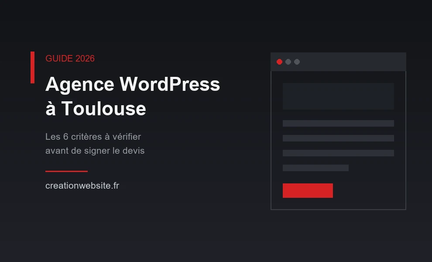Click the à Toulouse heading line

point(96,108)
